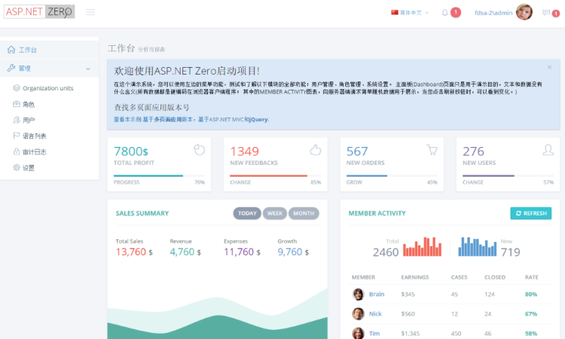Click the 7800$ total profit value
Viewport: 565px width, 339px height.
coord(131,151)
